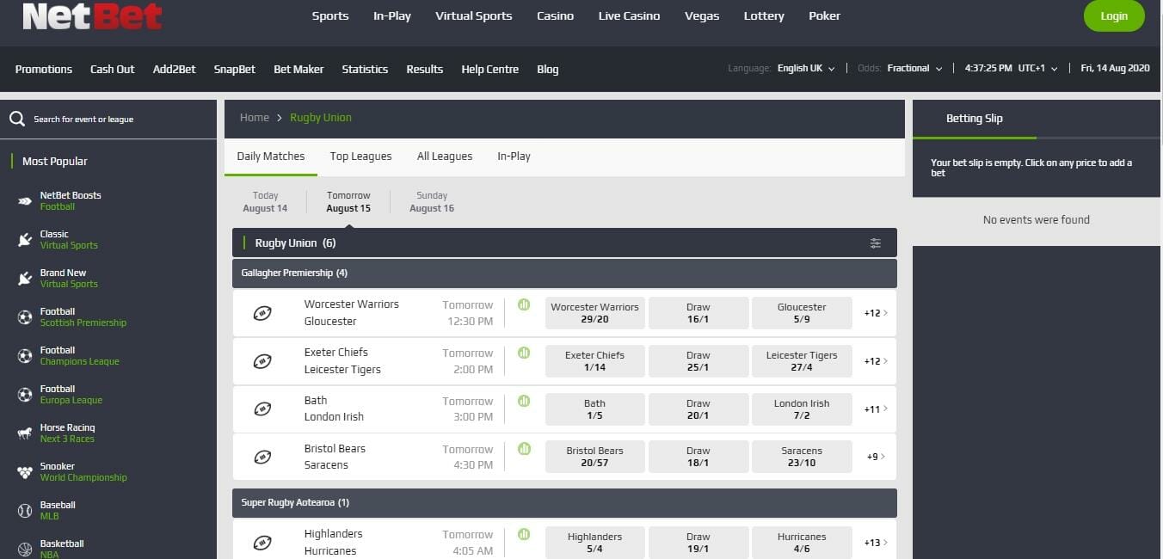Bet on Saracens at 23/10
This screenshot has height=559, width=1163.
802,458
